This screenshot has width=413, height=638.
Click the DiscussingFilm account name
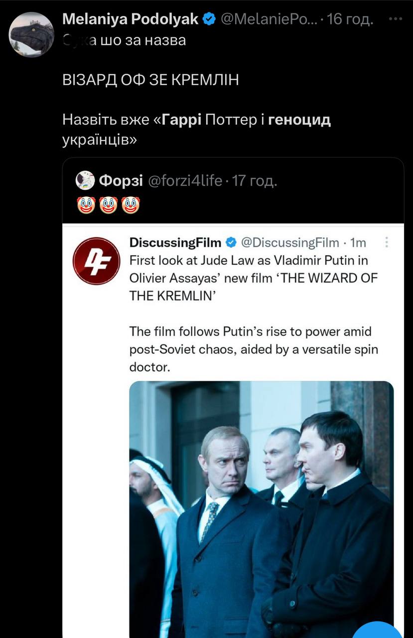tap(175, 243)
